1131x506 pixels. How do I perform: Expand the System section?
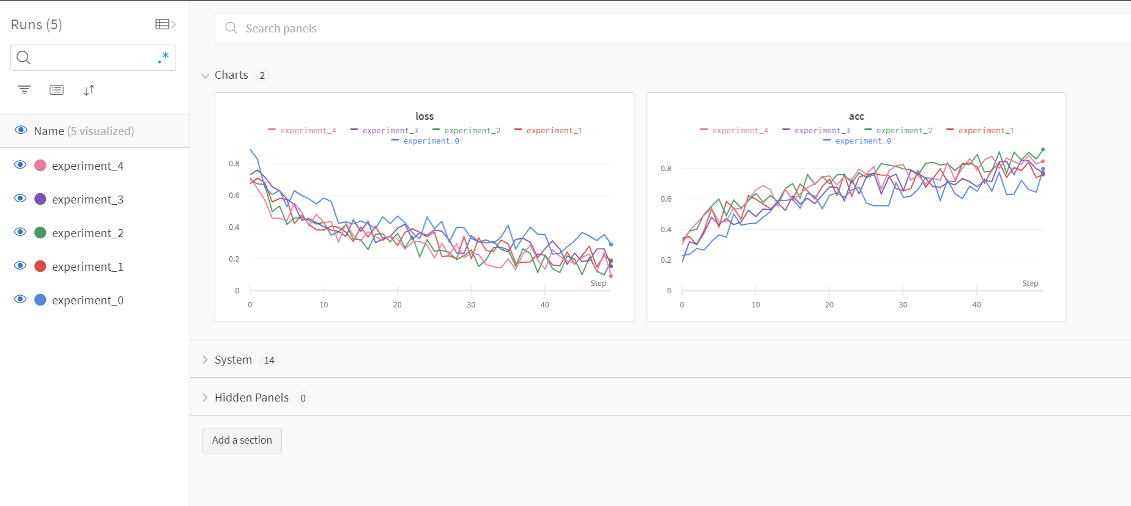206,360
